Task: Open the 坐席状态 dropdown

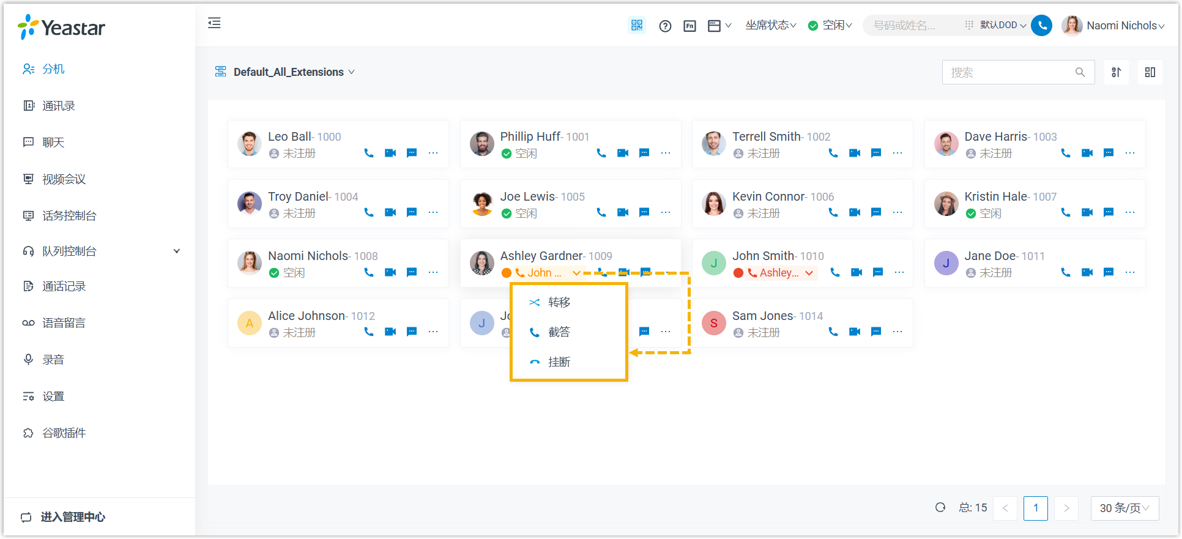Action: pos(770,25)
